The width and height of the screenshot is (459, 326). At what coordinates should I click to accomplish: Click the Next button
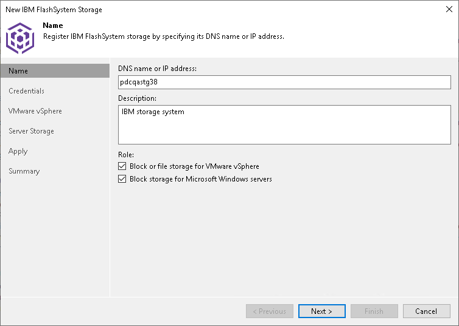(x=321, y=311)
